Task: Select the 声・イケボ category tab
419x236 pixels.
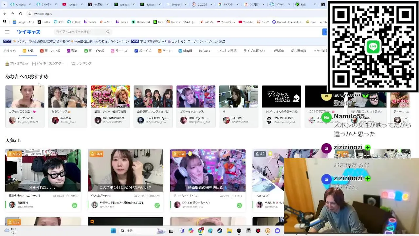Action: point(94,51)
